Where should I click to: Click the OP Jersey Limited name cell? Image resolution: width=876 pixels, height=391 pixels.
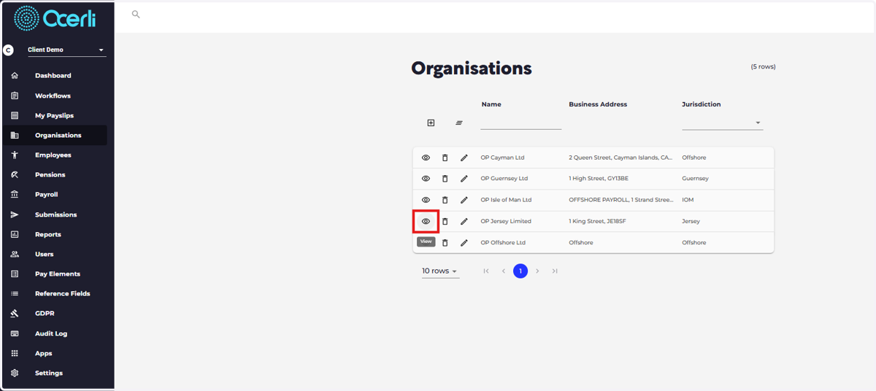(x=506, y=221)
